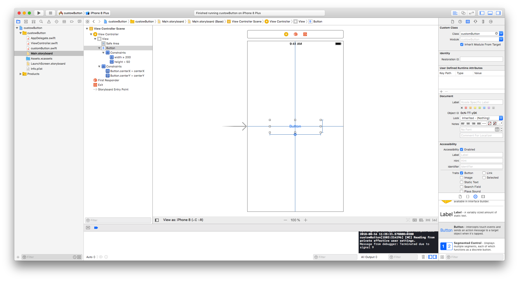Switch to Version editor
519x281 pixels.
click(471, 13)
